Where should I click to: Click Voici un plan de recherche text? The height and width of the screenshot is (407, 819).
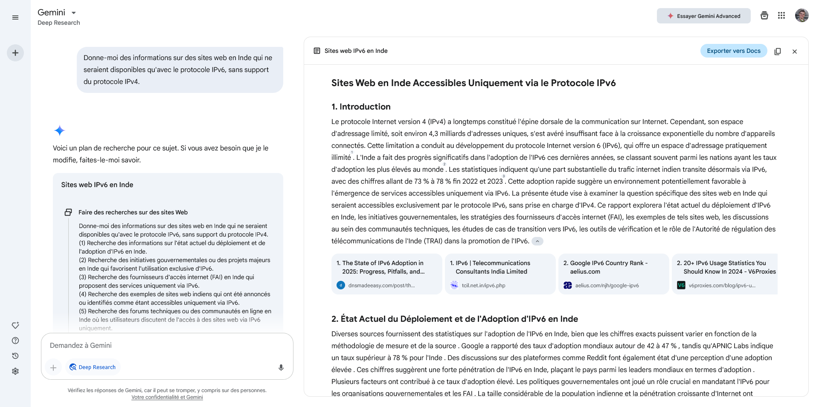click(160, 154)
